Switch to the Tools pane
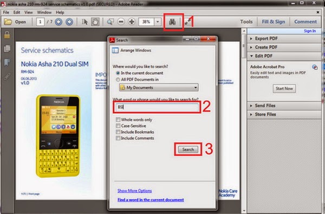 point(246,22)
